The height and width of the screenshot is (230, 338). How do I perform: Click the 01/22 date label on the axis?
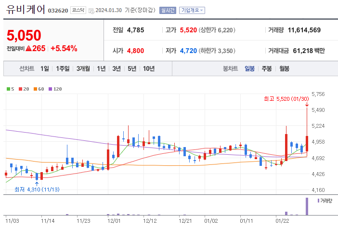(x=282, y=221)
